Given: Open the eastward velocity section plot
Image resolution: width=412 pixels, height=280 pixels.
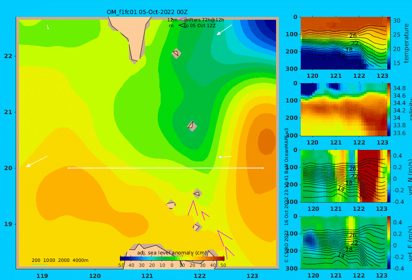Looking at the screenshot, I should [x=344, y=243].
